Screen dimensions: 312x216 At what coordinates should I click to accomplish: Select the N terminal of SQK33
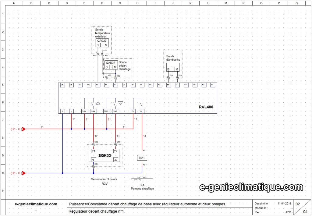coord(93,160)
